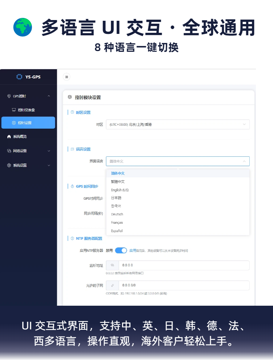Click the 允许的子网 input with 0.0.0.0/0

pyautogui.click(x=184, y=285)
